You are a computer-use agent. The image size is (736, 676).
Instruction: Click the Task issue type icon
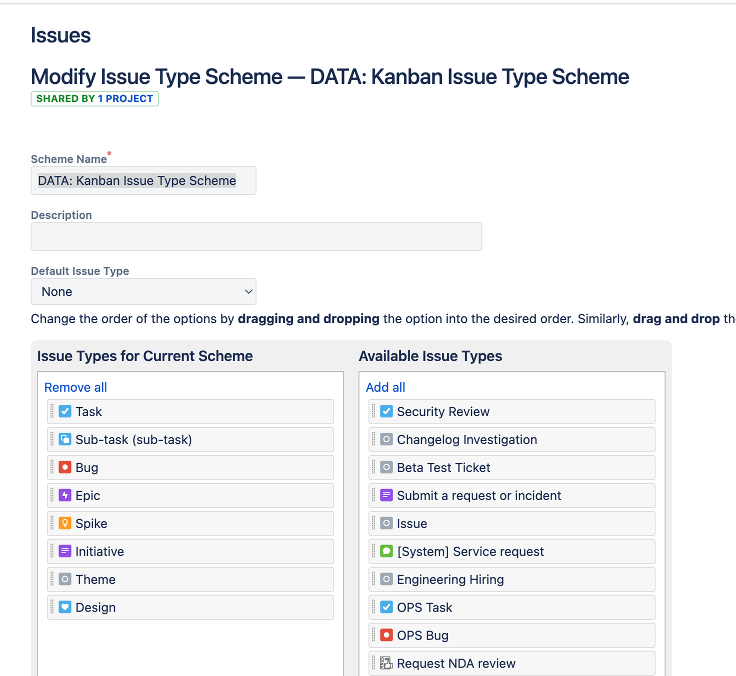64,411
